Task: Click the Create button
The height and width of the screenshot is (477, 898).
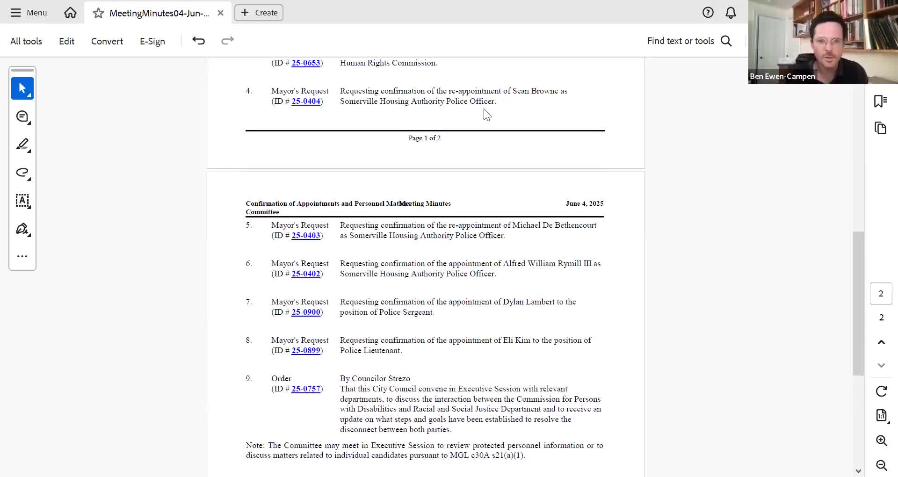Action: 259,13
